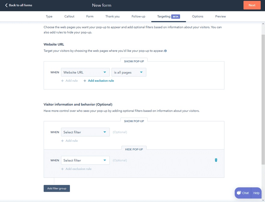Image resolution: width=265 pixels, height=202 pixels.
Task: Switch to the Follow-up tab
Action: click(x=138, y=16)
